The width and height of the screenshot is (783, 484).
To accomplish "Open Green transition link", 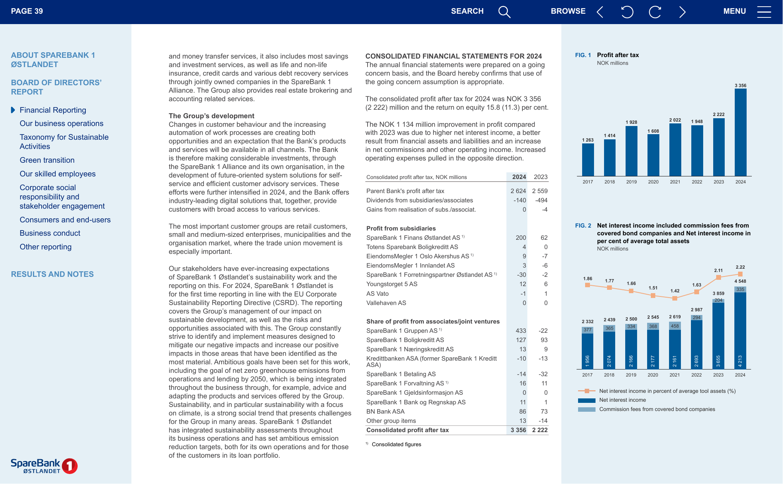I will pos(47,160).
